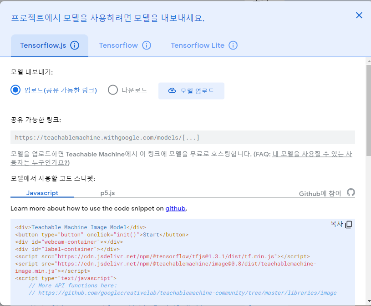Open the github link in Learn more text
The height and width of the screenshot is (306, 371).
[175, 208]
